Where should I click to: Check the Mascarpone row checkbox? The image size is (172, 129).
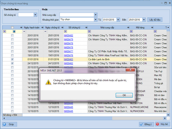(12, 107)
